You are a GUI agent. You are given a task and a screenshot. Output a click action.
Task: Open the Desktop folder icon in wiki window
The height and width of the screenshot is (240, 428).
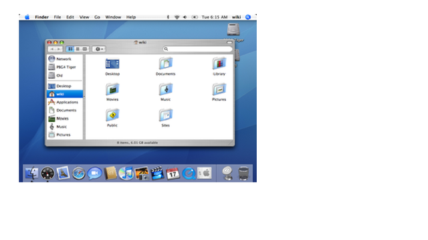[112, 64]
